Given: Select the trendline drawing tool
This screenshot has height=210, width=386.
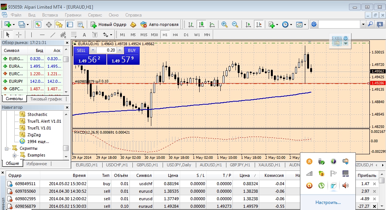Looking at the screenshot, I should pos(53,35).
